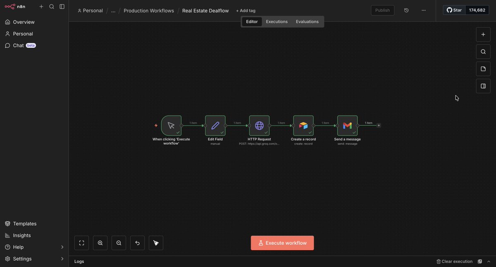Screen dimensions: 496x267
Task: Expand the logs panel with the chevron
Action: [489, 262]
